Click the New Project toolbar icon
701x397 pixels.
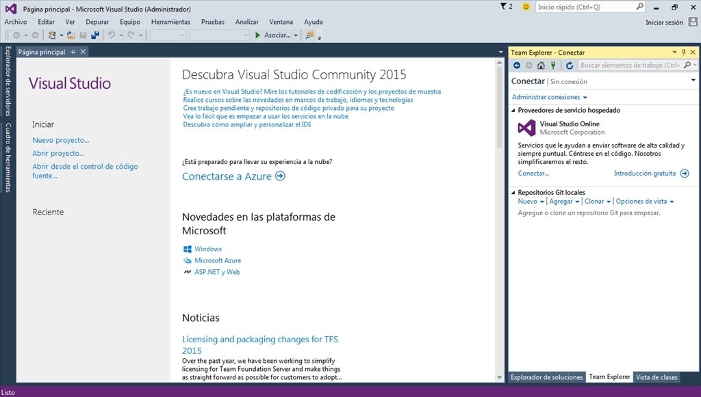point(52,36)
